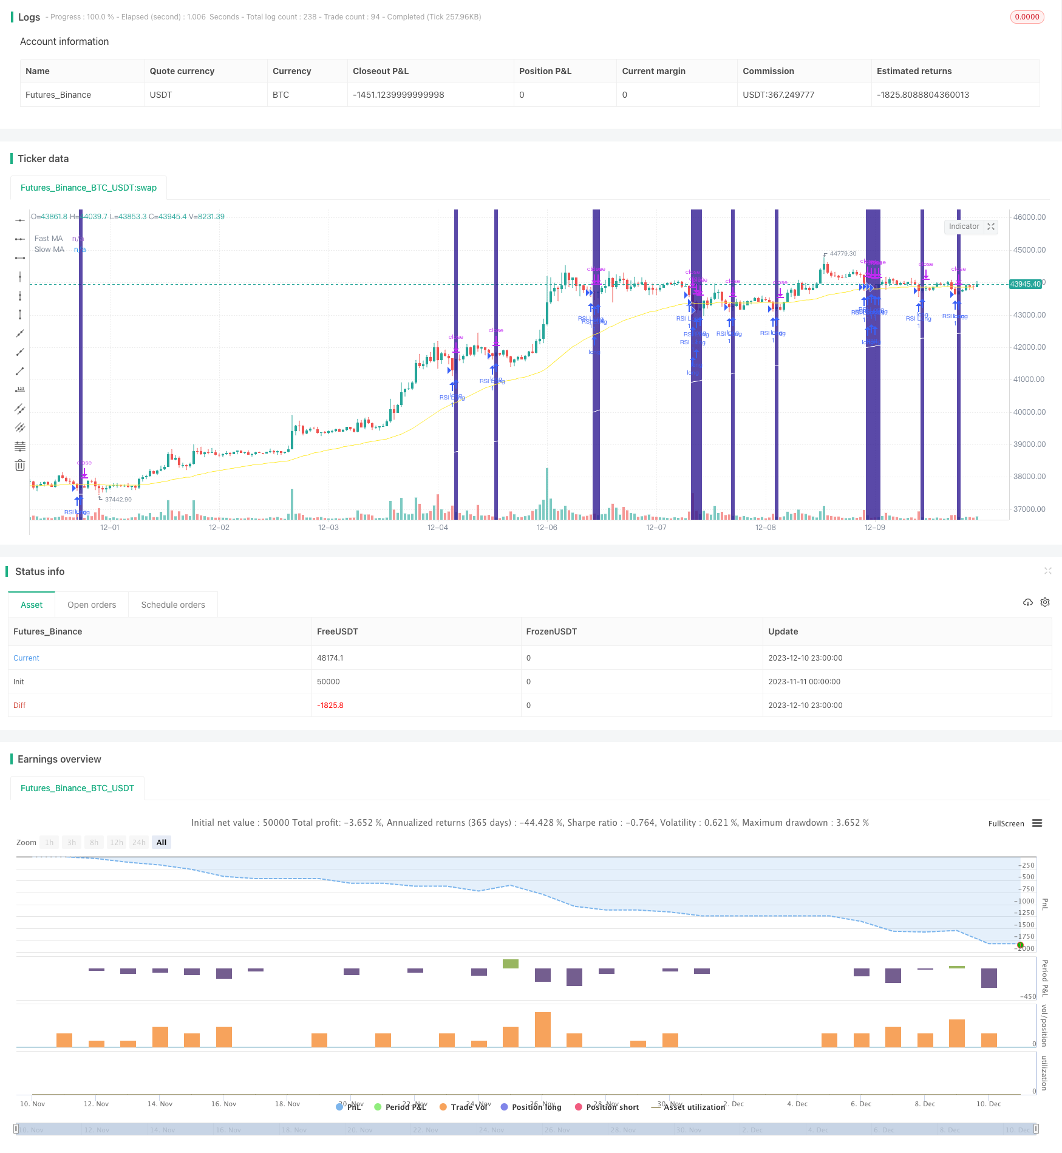Set chart zoom to 1h
The width and height of the screenshot is (1062, 1153).
[x=49, y=842]
